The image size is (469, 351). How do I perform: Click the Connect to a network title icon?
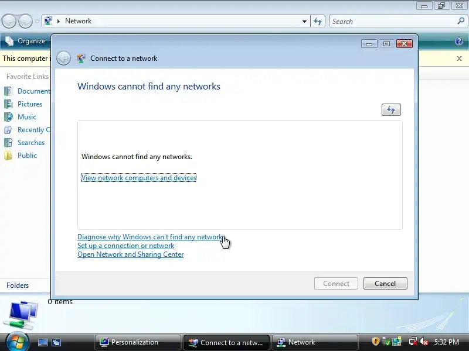pyautogui.click(x=81, y=58)
